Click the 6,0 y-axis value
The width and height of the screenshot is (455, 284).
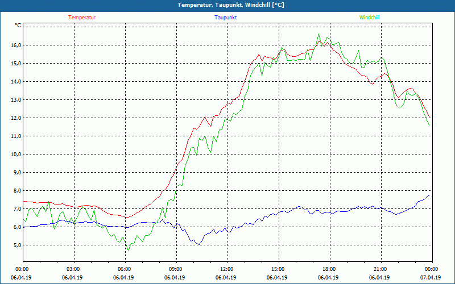[x=18, y=227]
